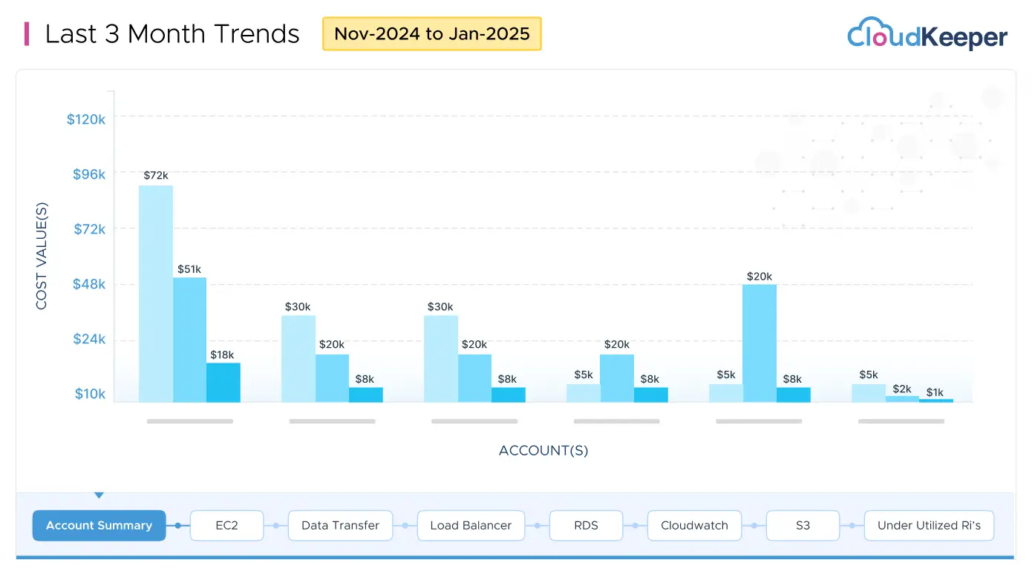Select the Load Balancer tab

click(471, 525)
